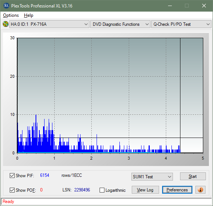Open the orange info button

[200, 190]
